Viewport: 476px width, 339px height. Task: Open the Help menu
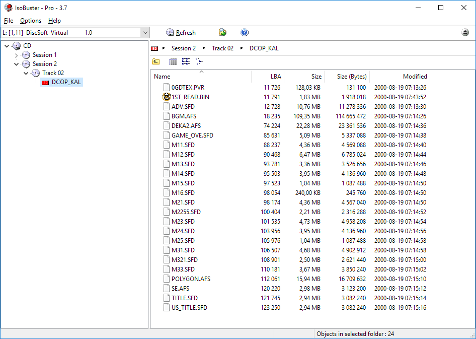(55, 21)
